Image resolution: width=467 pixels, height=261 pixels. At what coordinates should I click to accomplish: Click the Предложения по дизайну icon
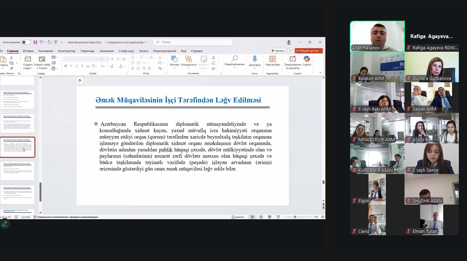(x=292, y=61)
